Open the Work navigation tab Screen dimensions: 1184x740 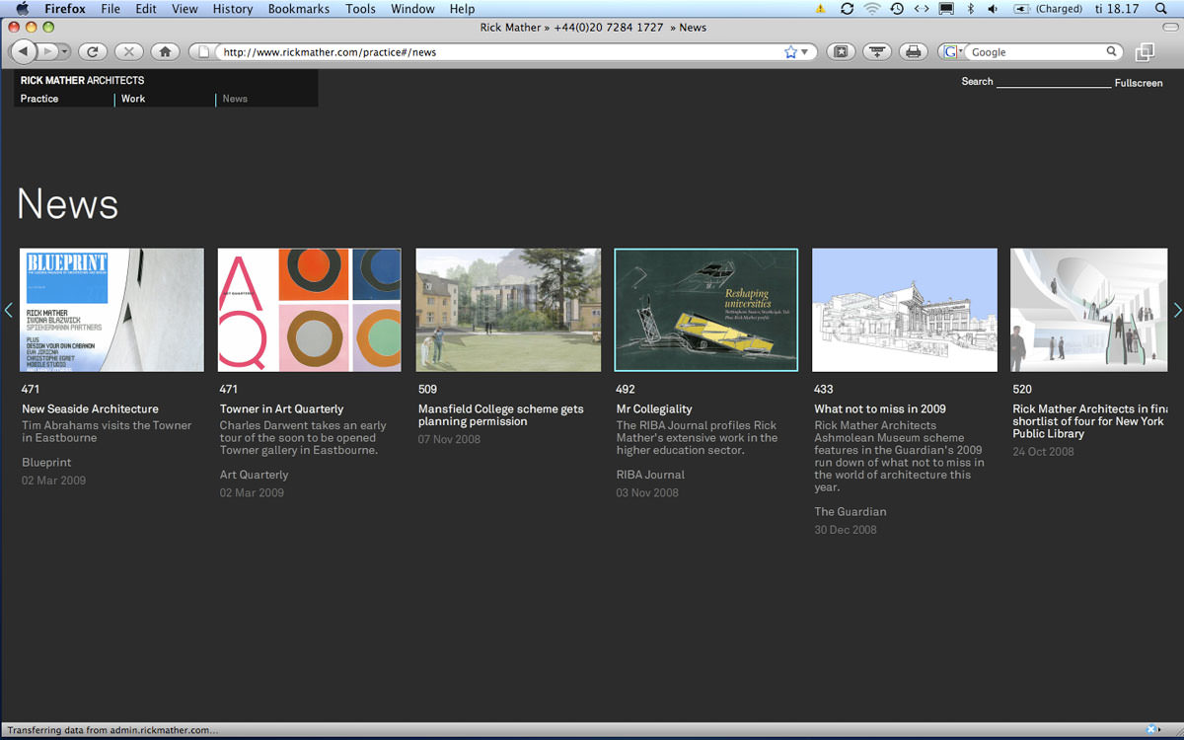(x=133, y=99)
